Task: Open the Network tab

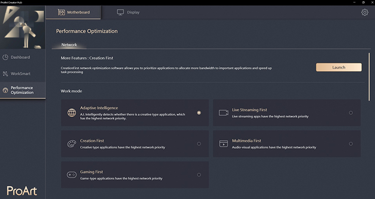Action: coord(69,45)
